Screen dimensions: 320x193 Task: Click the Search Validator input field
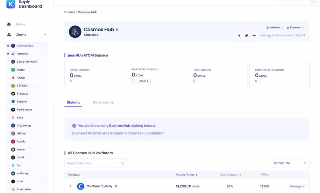point(92,163)
